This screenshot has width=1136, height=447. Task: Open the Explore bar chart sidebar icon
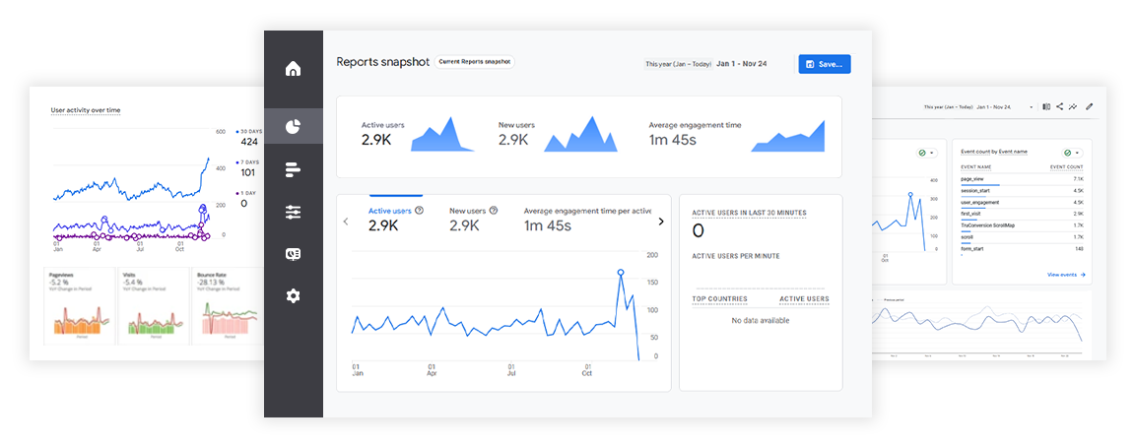(x=293, y=169)
